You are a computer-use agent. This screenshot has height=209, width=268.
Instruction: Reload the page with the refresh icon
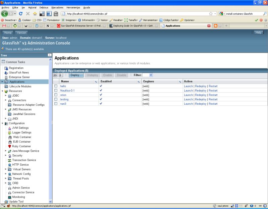pos(21,14)
